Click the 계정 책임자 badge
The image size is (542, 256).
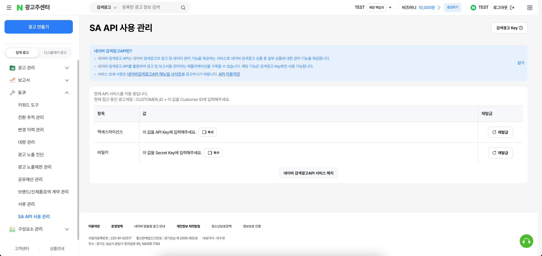tap(376, 8)
